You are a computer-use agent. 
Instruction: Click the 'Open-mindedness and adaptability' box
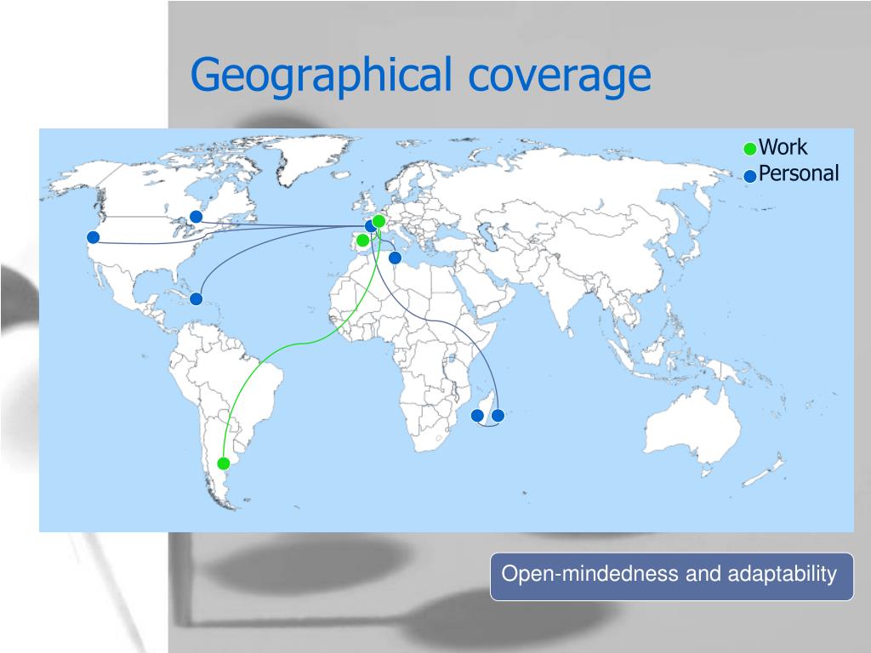pos(672,576)
